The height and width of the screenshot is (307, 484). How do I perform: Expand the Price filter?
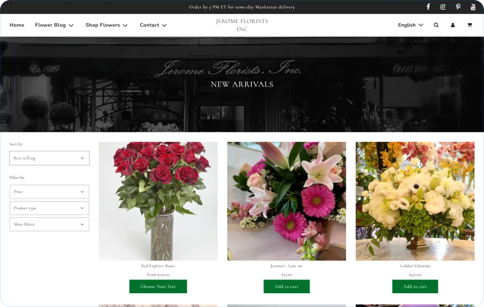point(50,191)
